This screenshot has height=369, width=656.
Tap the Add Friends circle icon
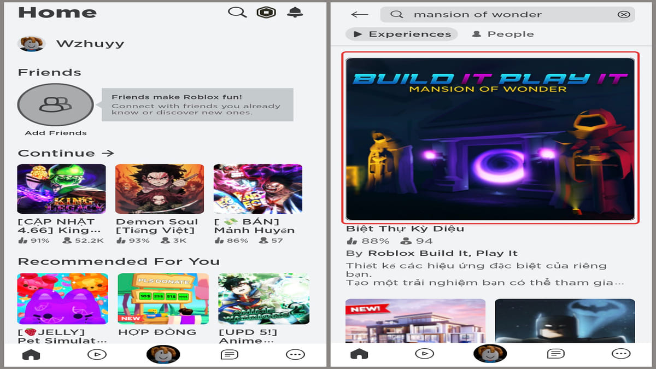tap(55, 104)
